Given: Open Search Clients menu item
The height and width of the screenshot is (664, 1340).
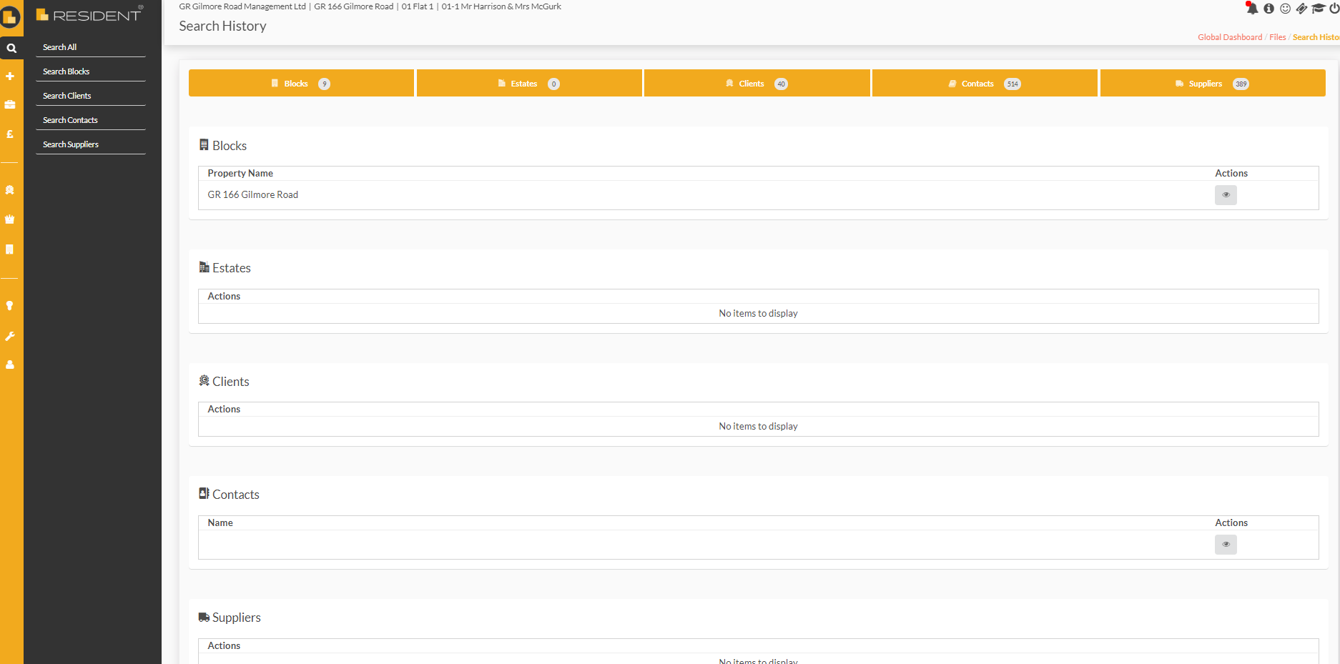Looking at the screenshot, I should (x=91, y=96).
